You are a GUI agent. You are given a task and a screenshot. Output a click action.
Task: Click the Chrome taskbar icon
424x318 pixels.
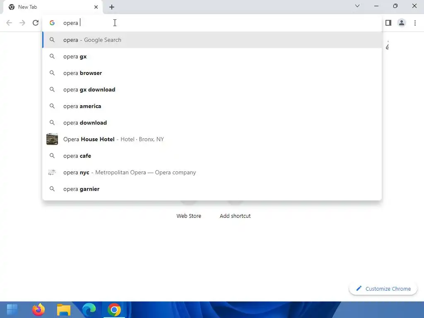[114, 310]
